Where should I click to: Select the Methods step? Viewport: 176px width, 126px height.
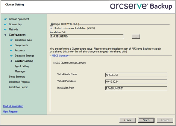pos(13,29)
